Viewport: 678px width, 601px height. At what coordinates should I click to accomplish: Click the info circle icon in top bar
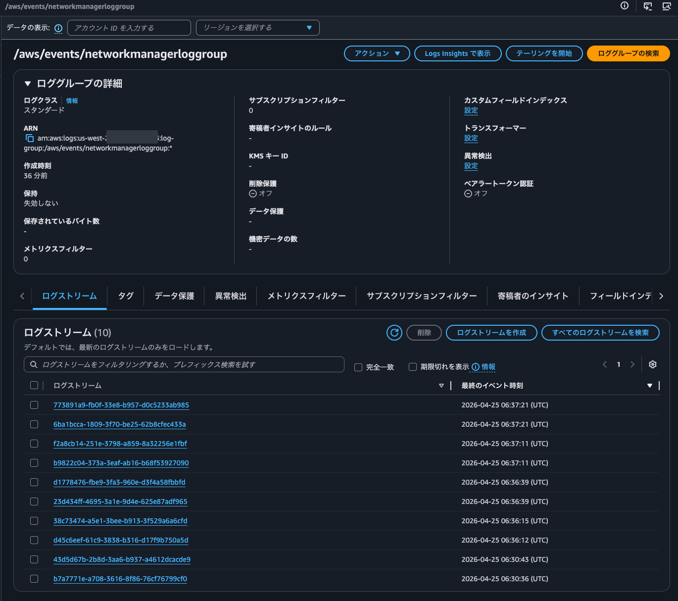click(x=625, y=6)
